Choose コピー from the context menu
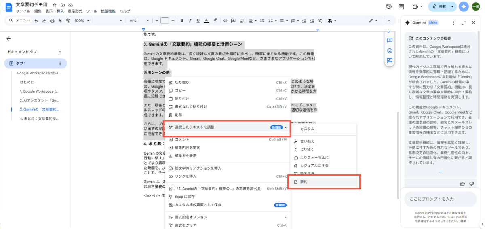 pos(180,91)
